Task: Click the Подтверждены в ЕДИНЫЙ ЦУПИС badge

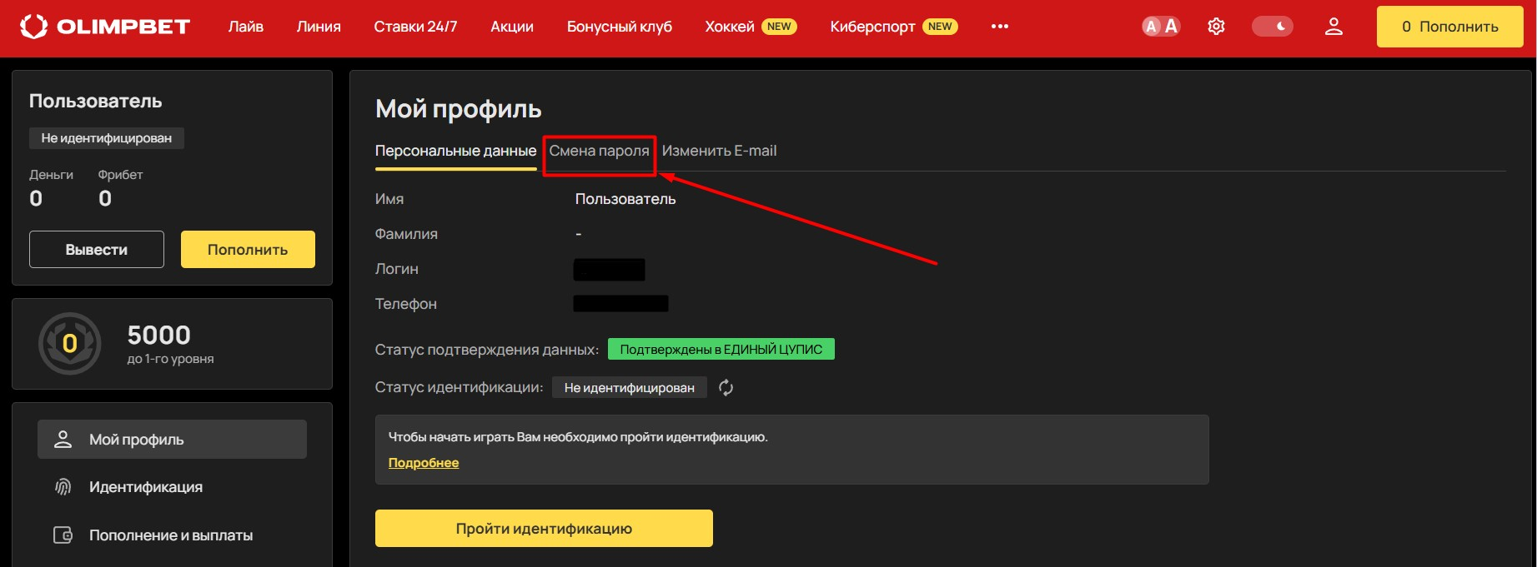Action: click(x=721, y=350)
